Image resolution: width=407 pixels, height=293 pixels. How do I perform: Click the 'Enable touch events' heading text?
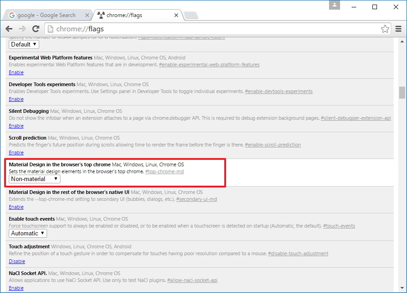[x=32, y=219]
